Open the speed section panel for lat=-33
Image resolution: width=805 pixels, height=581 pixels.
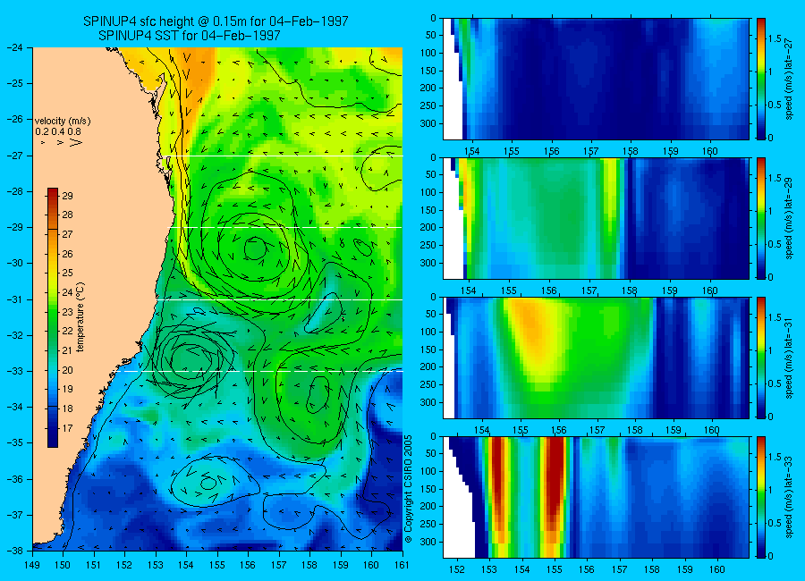596,497
